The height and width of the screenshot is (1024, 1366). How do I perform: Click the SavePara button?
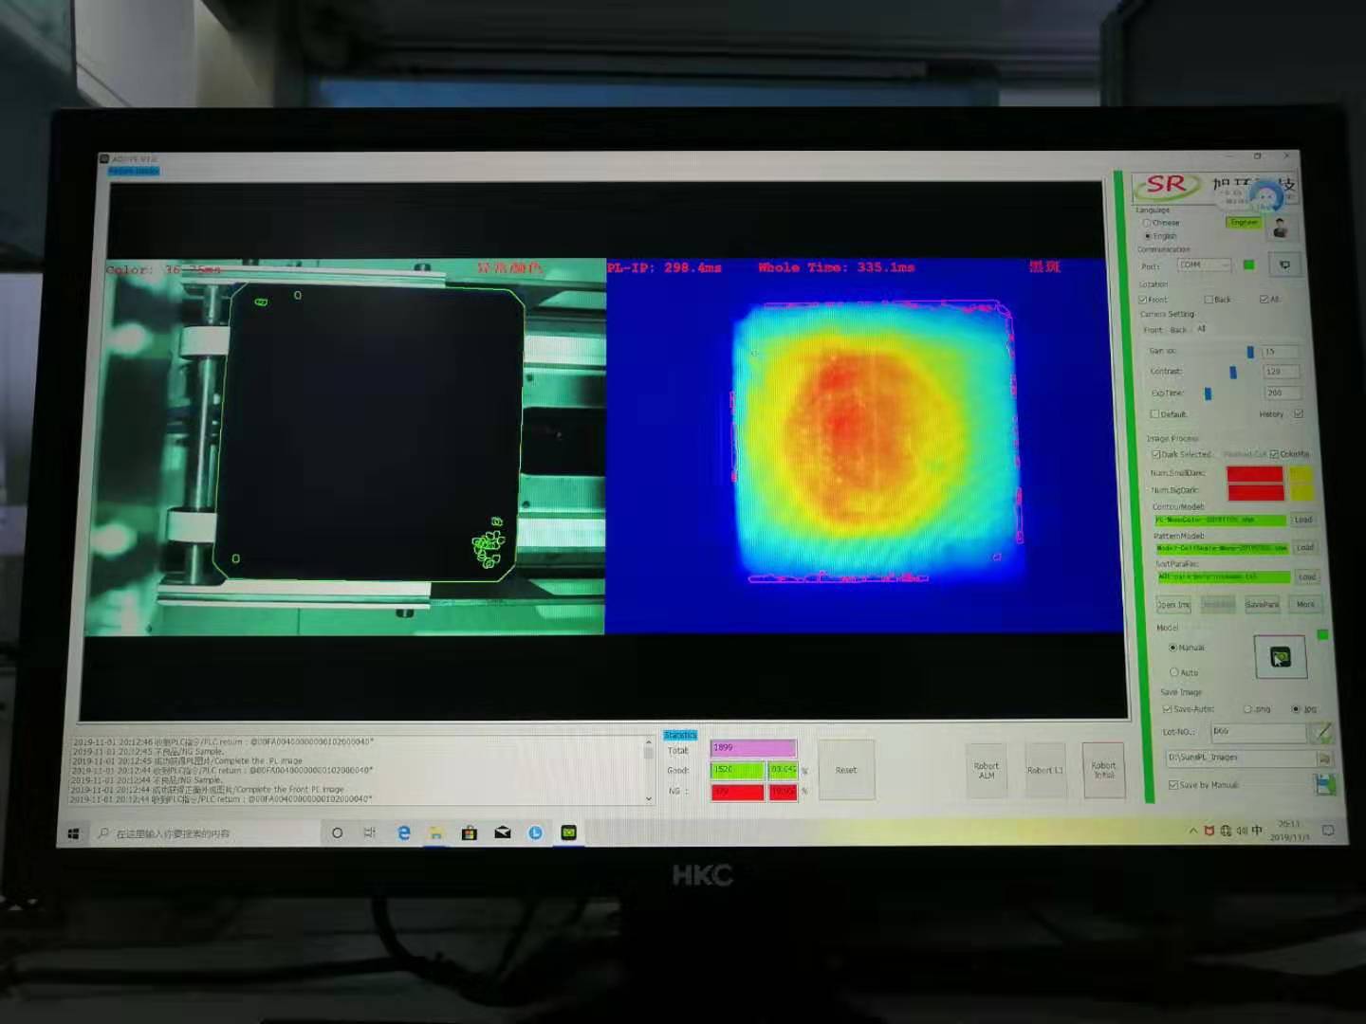[x=1263, y=605]
